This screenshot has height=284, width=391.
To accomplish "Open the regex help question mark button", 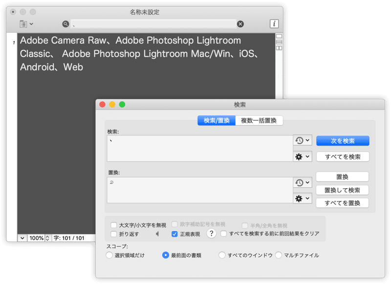I will pyautogui.click(x=211, y=234).
